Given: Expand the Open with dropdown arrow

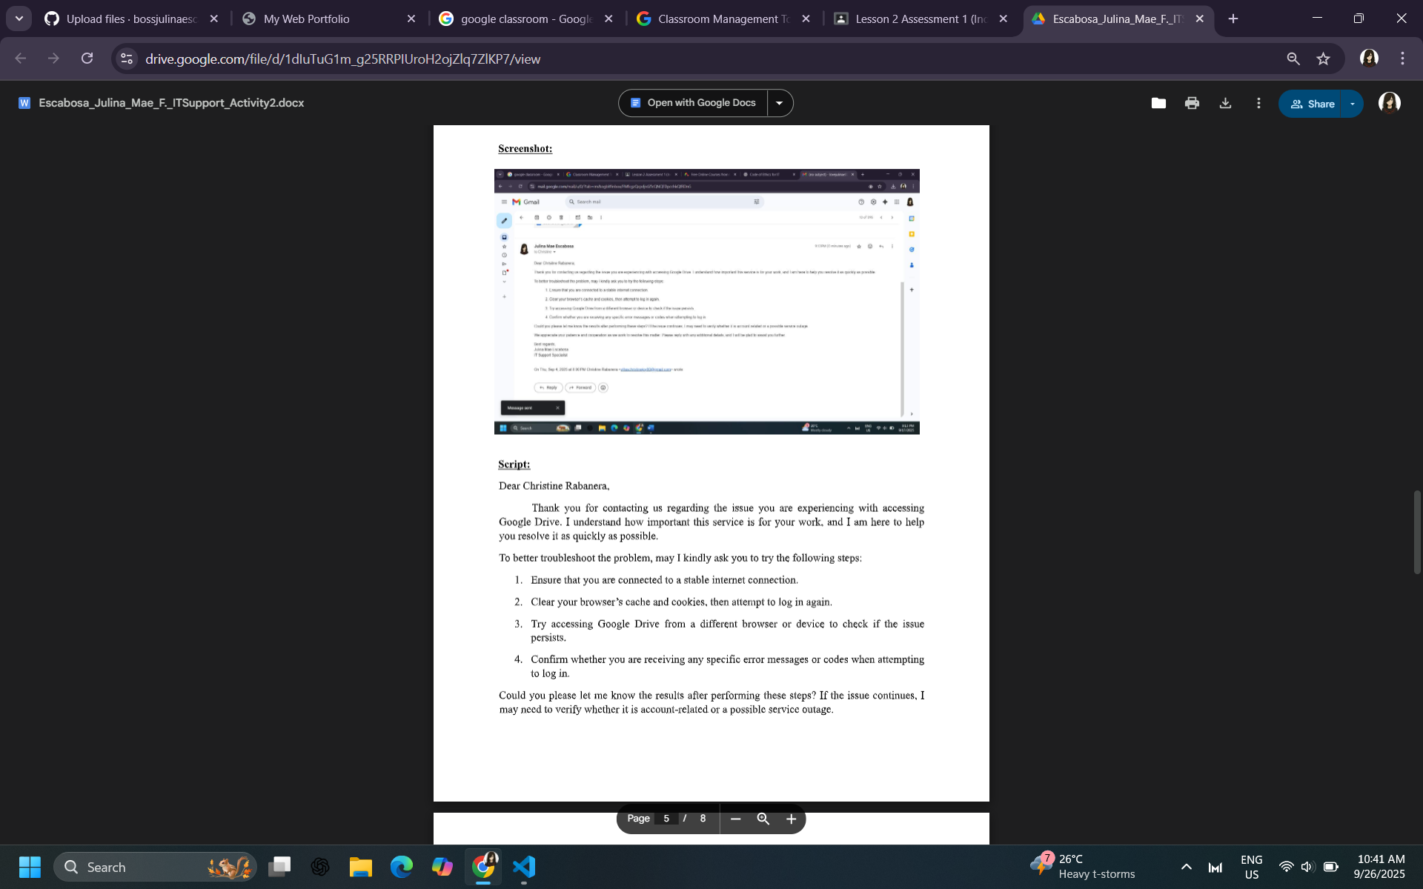Looking at the screenshot, I should click(779, 103).
